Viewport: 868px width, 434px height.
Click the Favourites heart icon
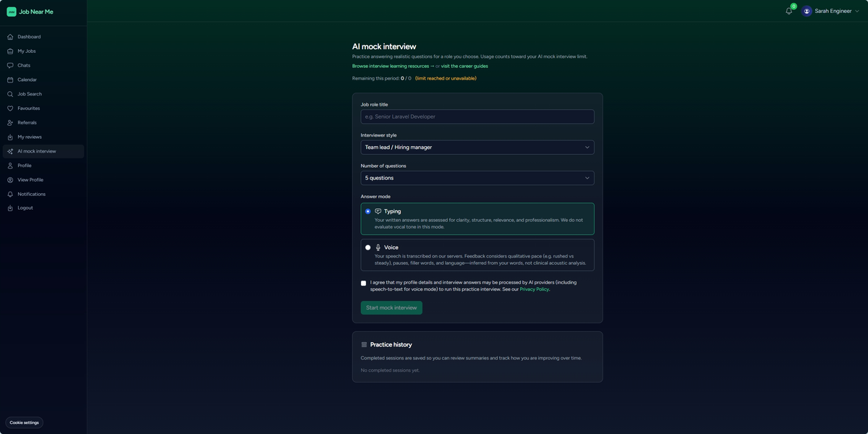[x=10, y=109]
